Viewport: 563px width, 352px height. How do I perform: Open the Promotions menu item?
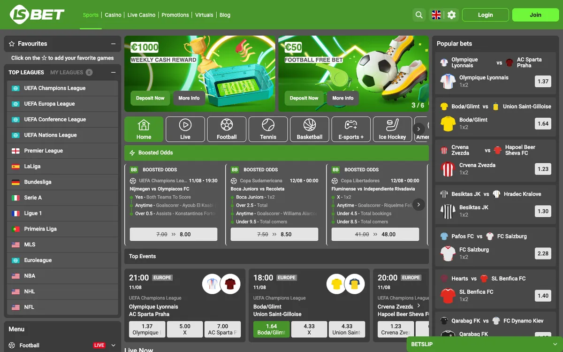[175, 15]
